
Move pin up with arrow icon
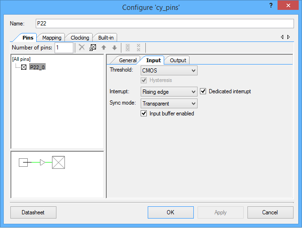(103, 48)
